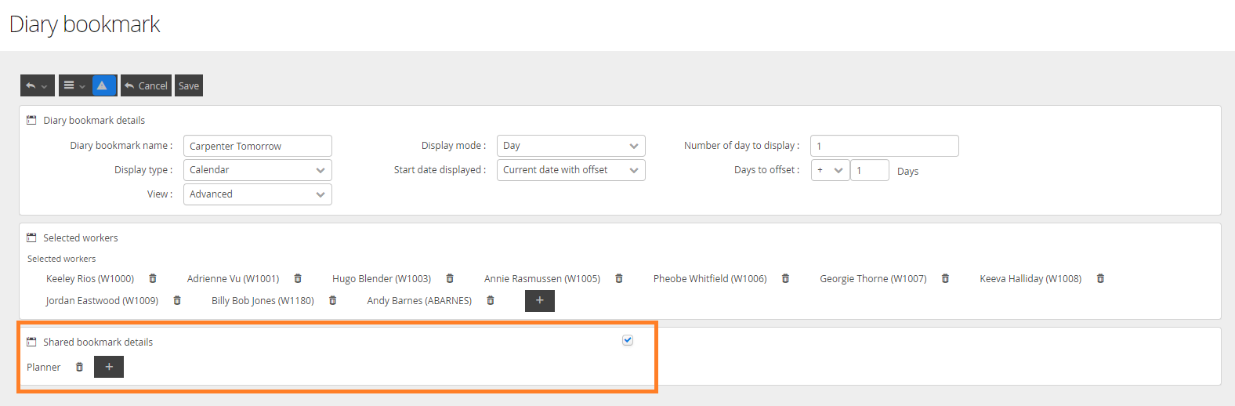Uncheck the Shared bookmark details checkbox
Viewport: 1235px width, 406px height.
[x=628, y=340]
